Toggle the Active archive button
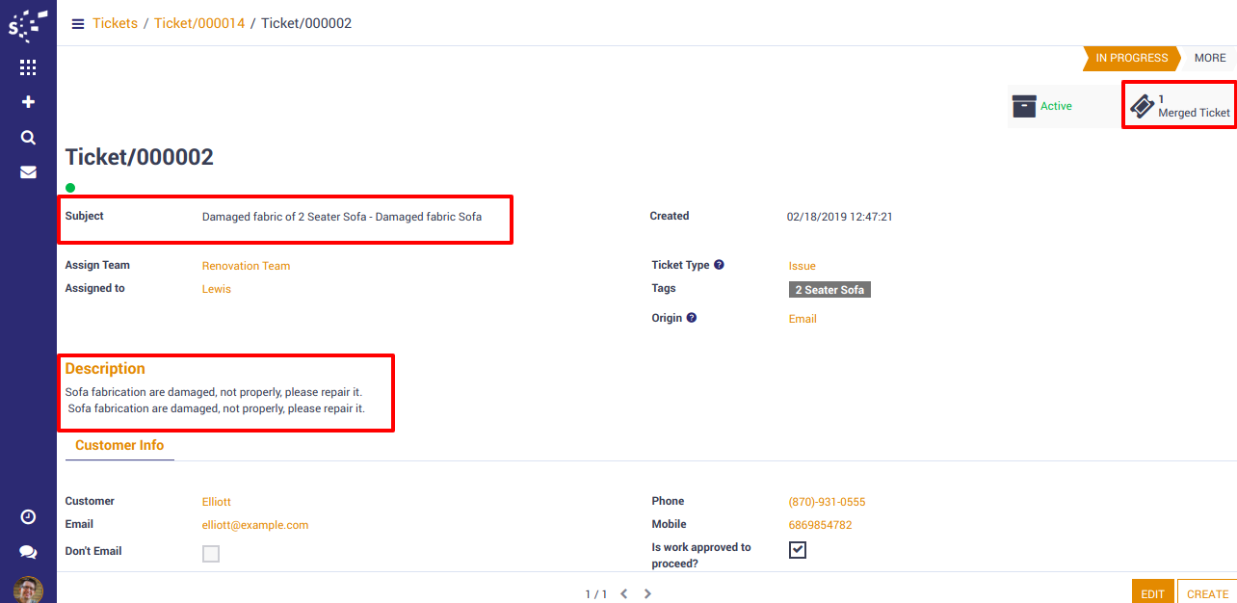Image resolution: width=1237 pixels, height=603 pixels. pos(1043,106)
